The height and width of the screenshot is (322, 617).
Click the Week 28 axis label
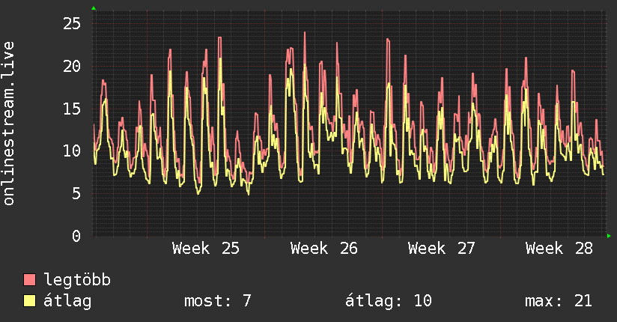(559, 249)
